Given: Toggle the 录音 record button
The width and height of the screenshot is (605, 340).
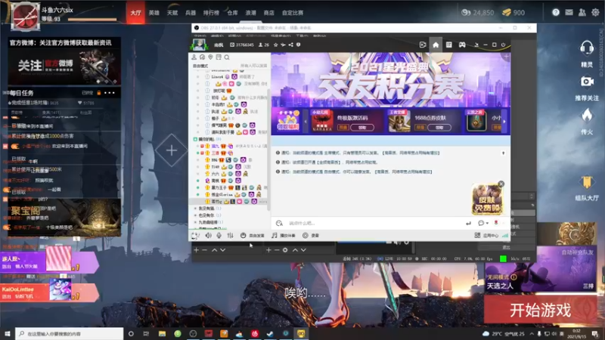Looking at the screenshot, I should [x=311, y=235].
